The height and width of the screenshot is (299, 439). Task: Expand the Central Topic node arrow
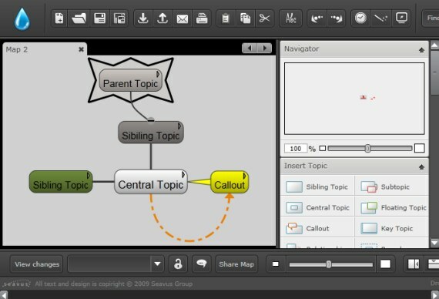tap(183, 175)
